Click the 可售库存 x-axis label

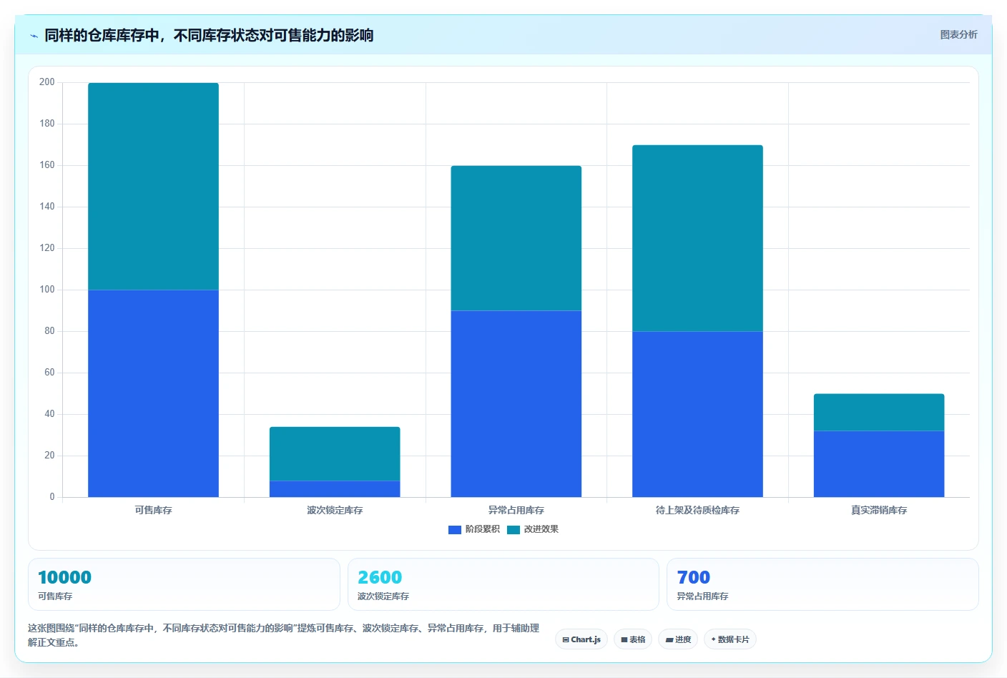(153, 510)
